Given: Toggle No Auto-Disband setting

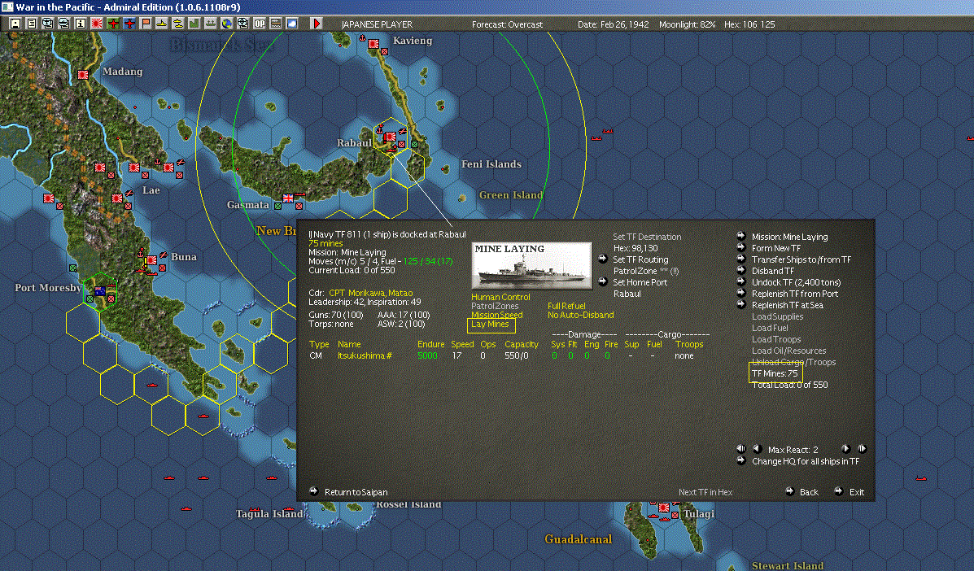Looking at the screenshot, I should (581, 315).
